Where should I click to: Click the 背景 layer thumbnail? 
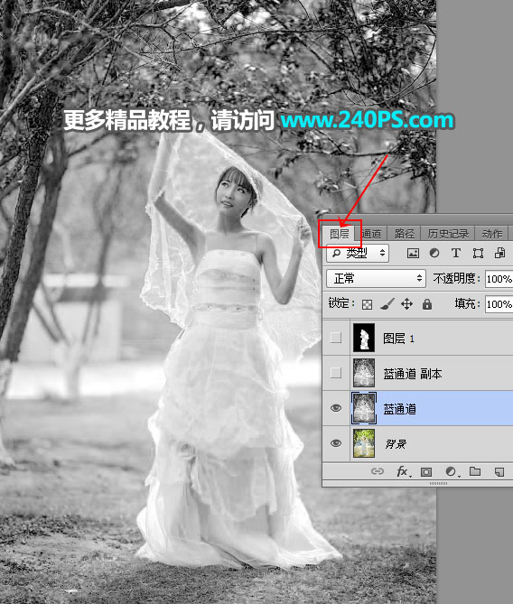363,443
